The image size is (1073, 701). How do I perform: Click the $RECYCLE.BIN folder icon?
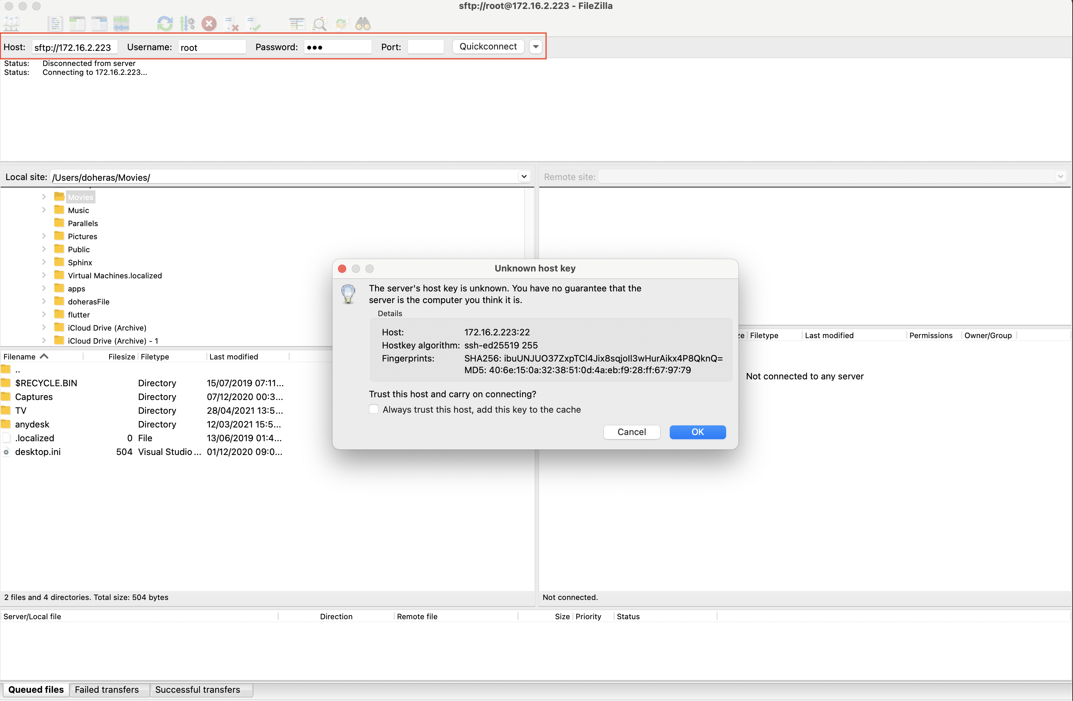6,383
